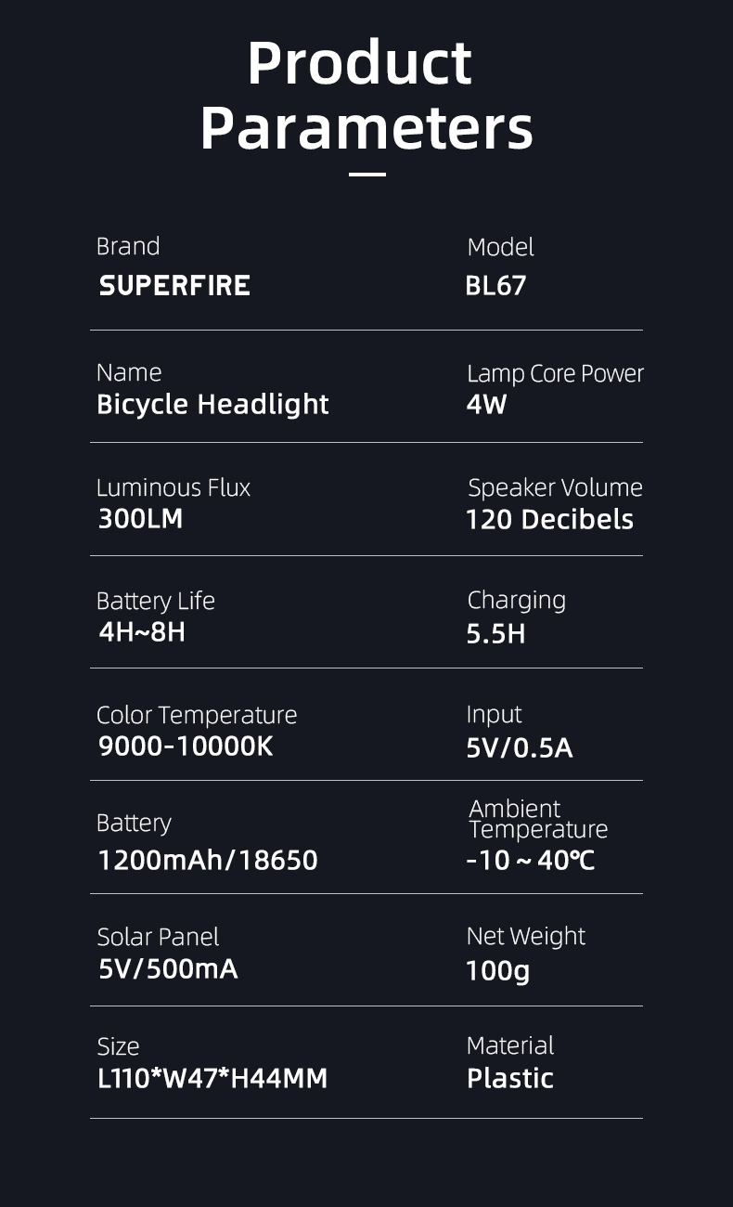This screenshot has height=1207, width=733.
Task: Select the Plastic material value
Action: point(509,1079)
